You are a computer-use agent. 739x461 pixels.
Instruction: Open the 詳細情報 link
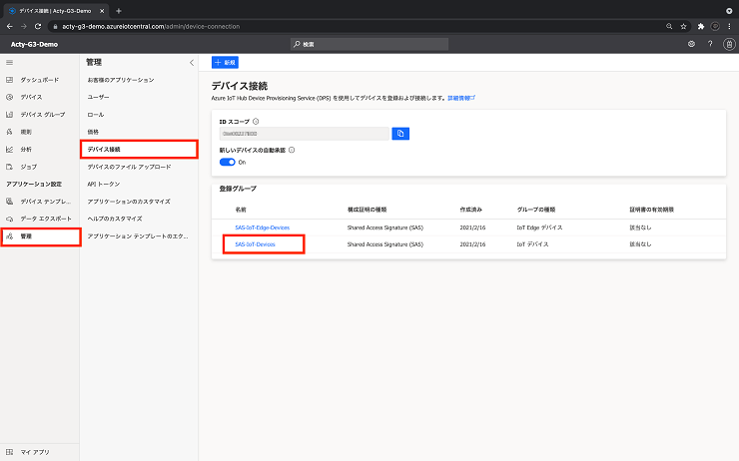[461, 98]
